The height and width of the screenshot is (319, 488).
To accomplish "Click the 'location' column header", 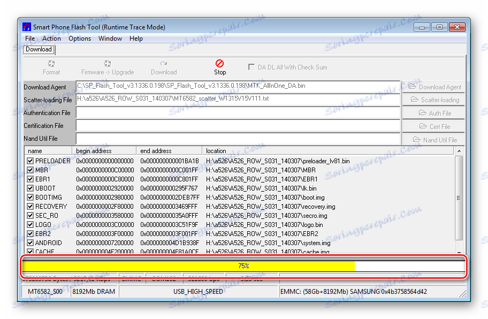I will (x=328, y=151).
